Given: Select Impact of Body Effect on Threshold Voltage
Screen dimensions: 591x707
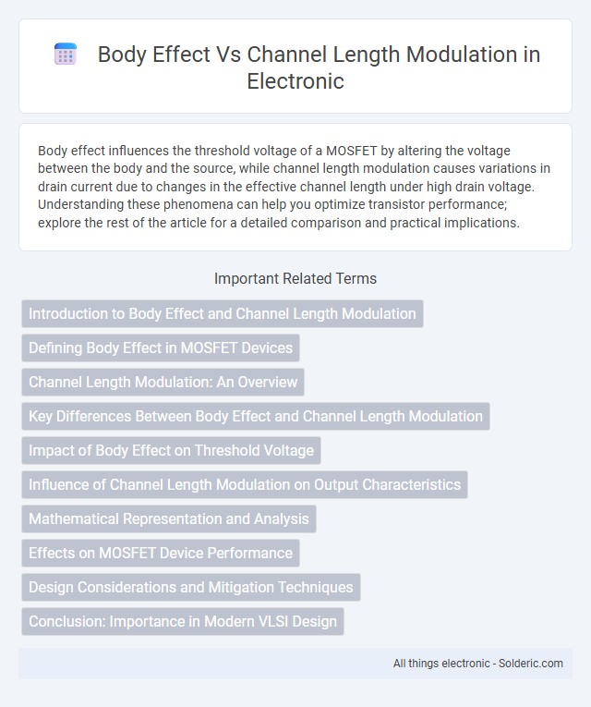Looking at the screenshot, I should click(171, 450).
